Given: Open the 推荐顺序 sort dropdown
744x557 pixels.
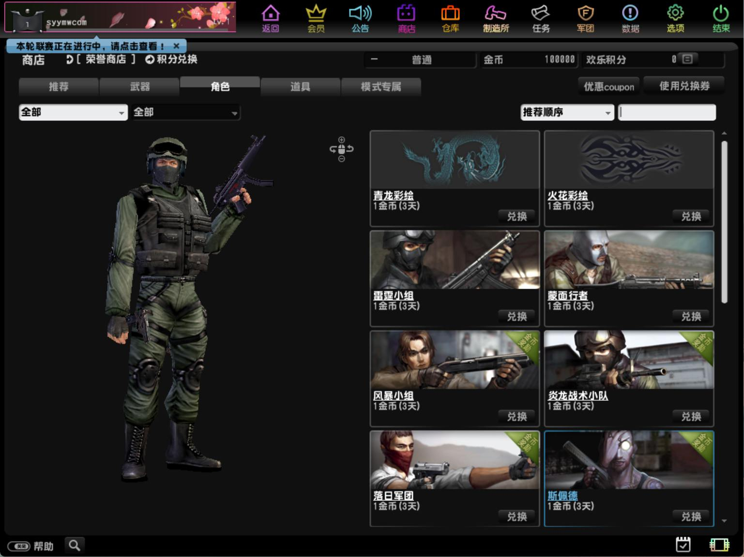Looking at the screenshot, I should pyautogui.click(x=567, y=112).
